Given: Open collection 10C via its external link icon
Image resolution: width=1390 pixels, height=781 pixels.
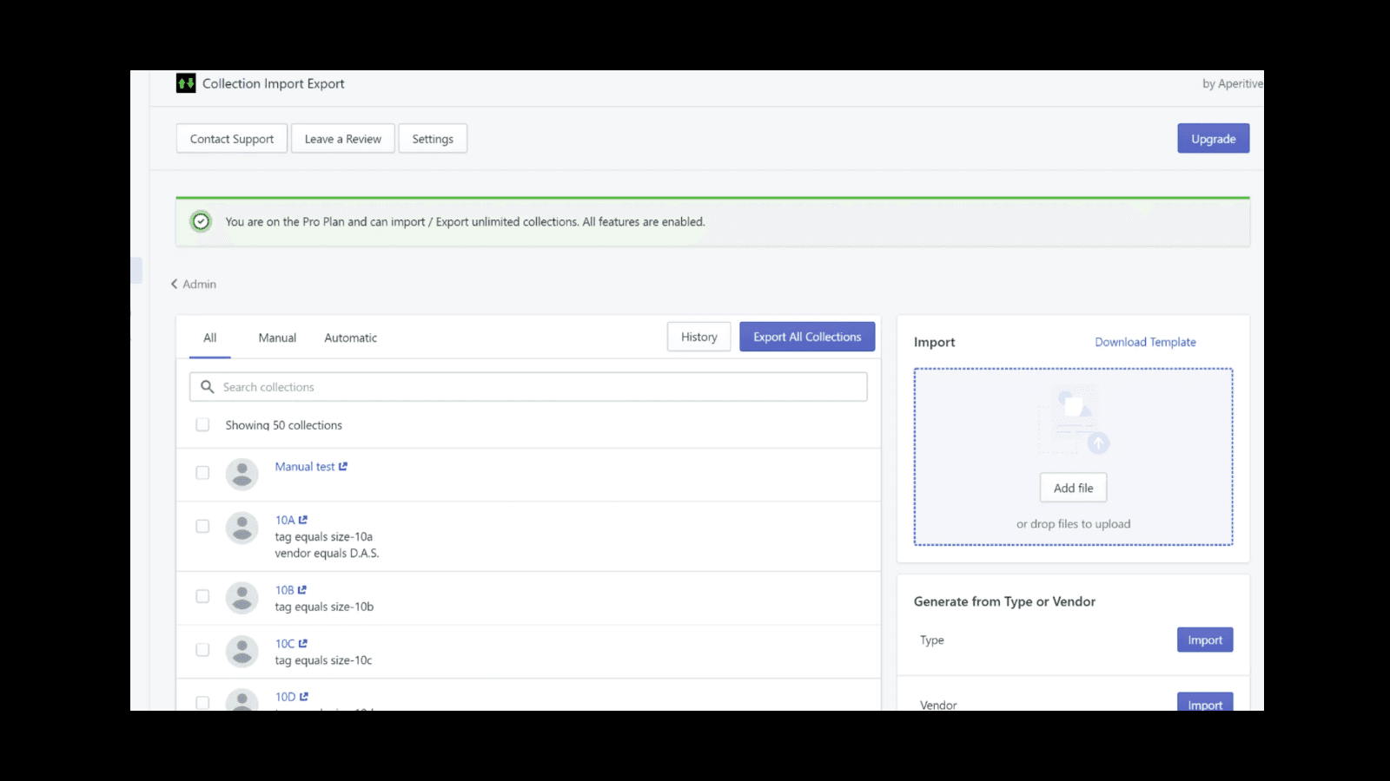Looking at the screenshot, I should (x=304, y=643).
